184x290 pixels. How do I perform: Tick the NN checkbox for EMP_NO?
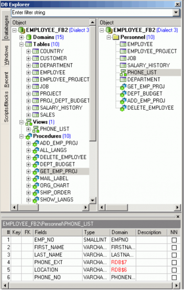coord(174,240)
